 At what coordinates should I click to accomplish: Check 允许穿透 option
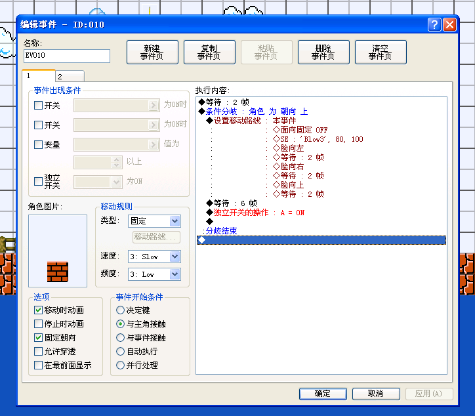click(x=38, y=352)
